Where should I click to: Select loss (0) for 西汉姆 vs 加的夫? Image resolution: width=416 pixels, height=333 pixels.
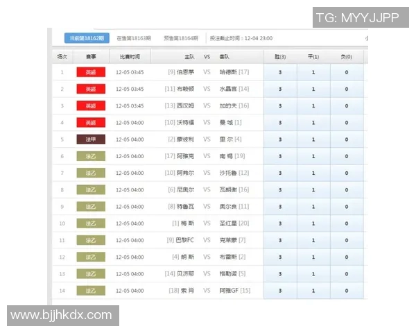pyautogui.click(x=347, y=105)
